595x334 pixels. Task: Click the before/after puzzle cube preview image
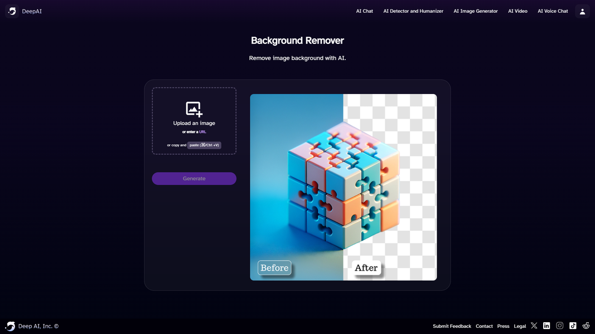coord(343,187)
